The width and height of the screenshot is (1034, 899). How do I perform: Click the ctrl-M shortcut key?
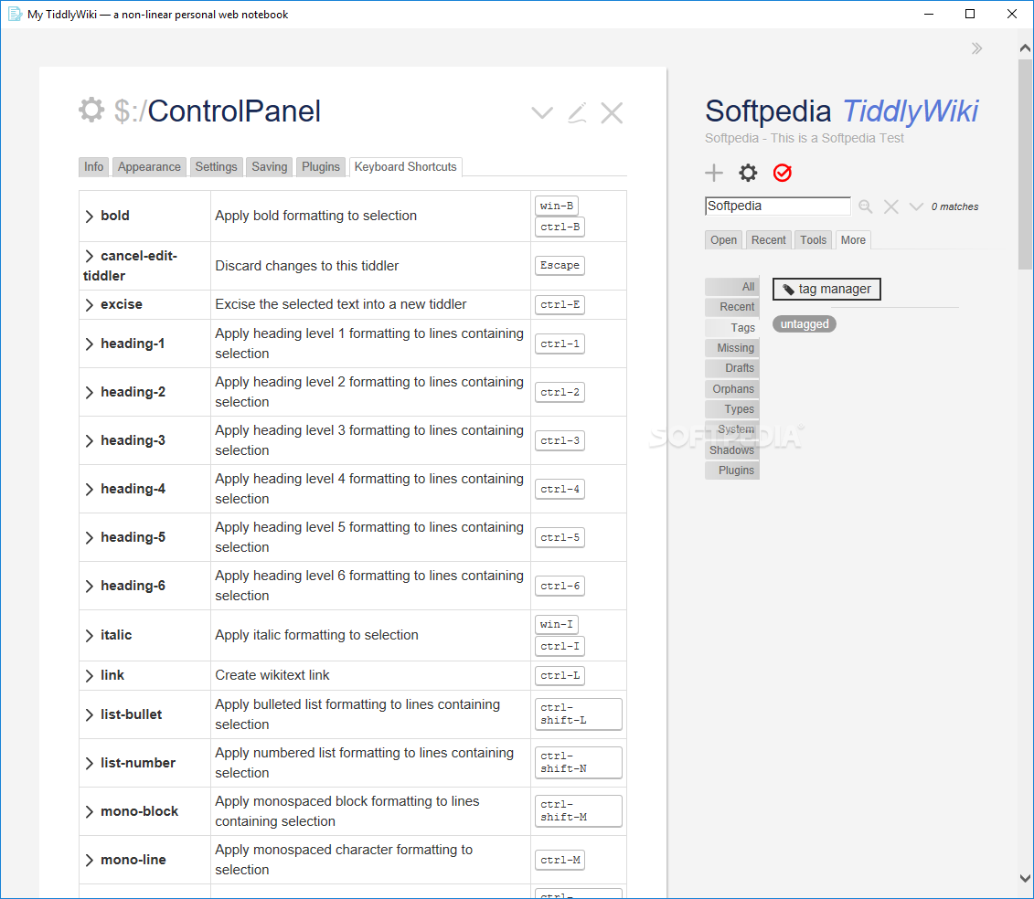click(x=560, y=860)
